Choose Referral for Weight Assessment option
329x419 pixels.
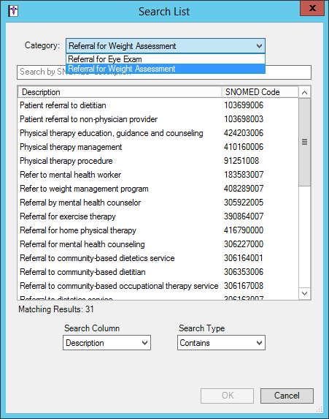click(166, 69)
